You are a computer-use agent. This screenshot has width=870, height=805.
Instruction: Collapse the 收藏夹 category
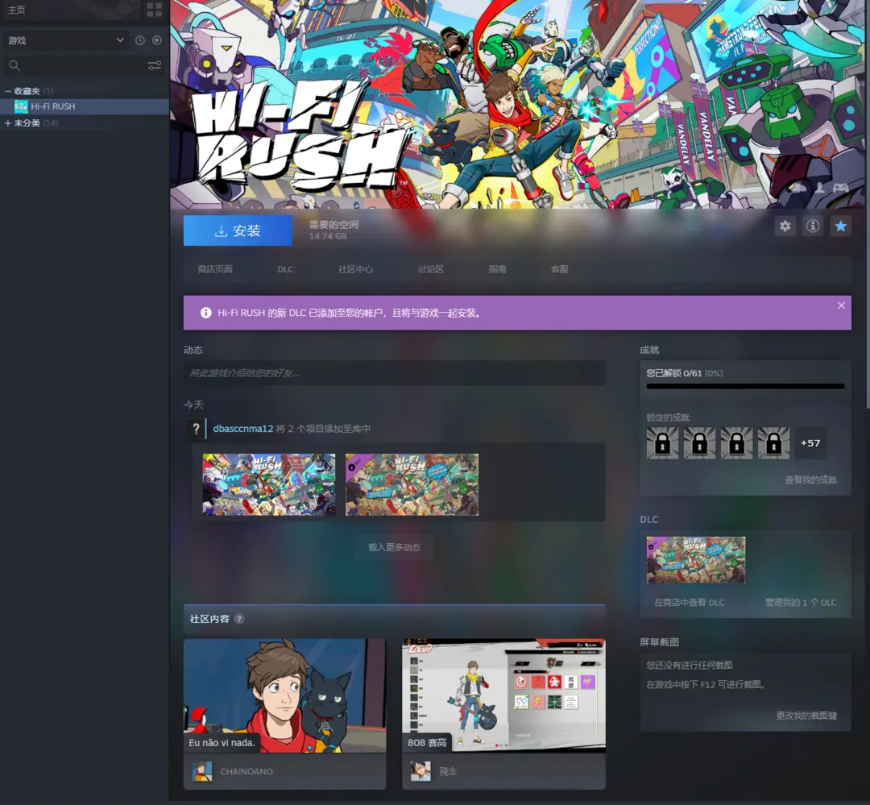pos(8,91)
